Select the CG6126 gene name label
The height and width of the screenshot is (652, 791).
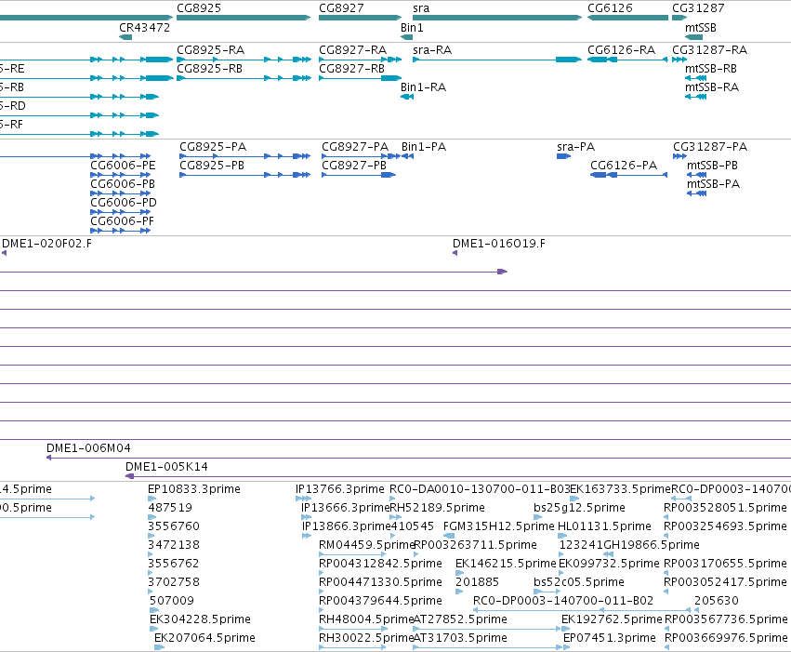pos(610,8)
